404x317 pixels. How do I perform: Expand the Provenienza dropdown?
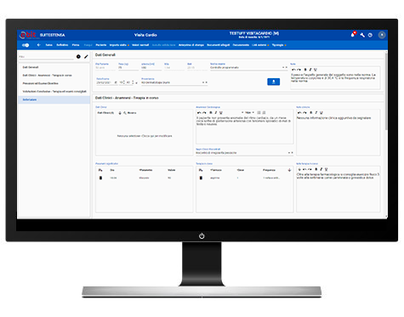205,82
